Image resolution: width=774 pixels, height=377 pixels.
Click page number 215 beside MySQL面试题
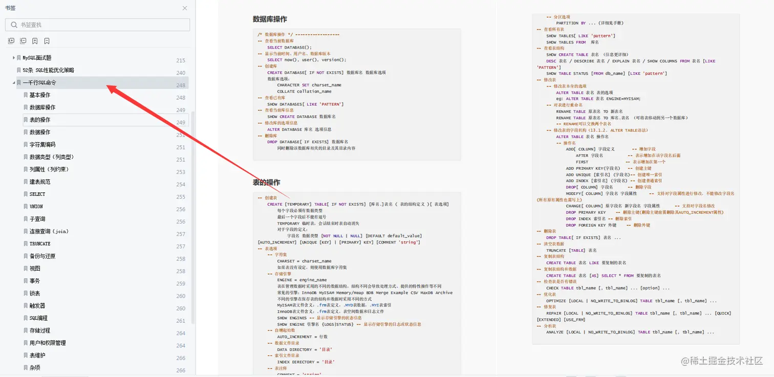point(181,60)
